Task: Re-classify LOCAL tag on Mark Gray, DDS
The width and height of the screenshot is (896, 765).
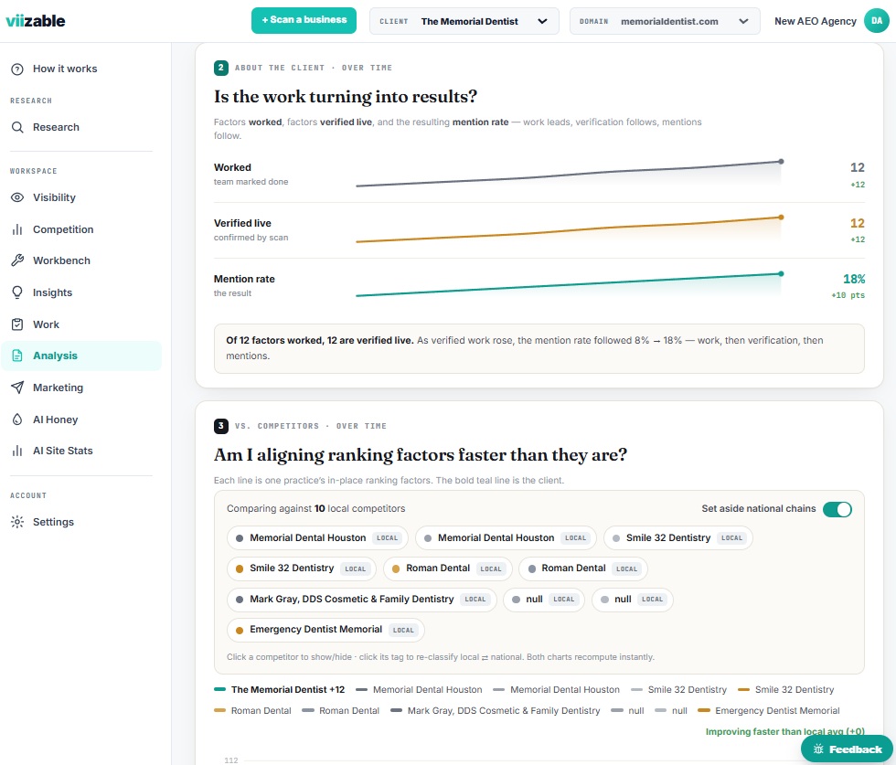Action: pyautogui.click(x=475, y=600)
